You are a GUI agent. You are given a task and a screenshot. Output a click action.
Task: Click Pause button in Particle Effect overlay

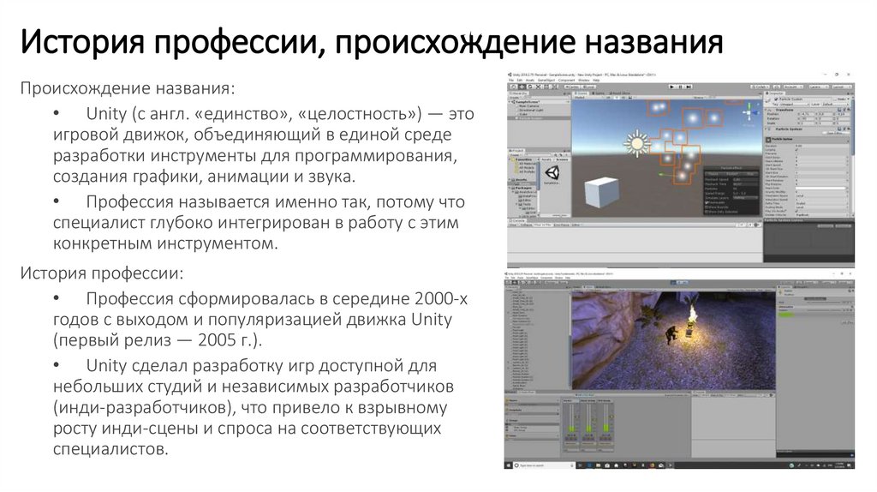(713, 173)
